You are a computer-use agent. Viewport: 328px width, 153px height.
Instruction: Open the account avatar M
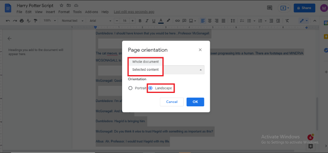click(324, 8)
